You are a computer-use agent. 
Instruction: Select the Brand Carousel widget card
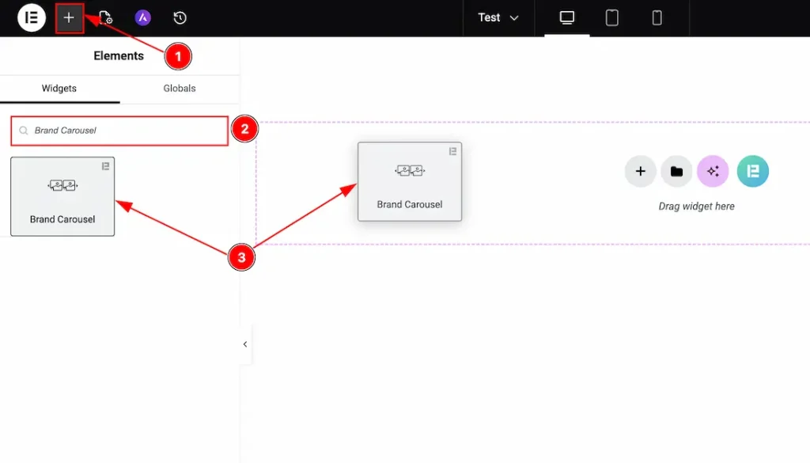62,196
